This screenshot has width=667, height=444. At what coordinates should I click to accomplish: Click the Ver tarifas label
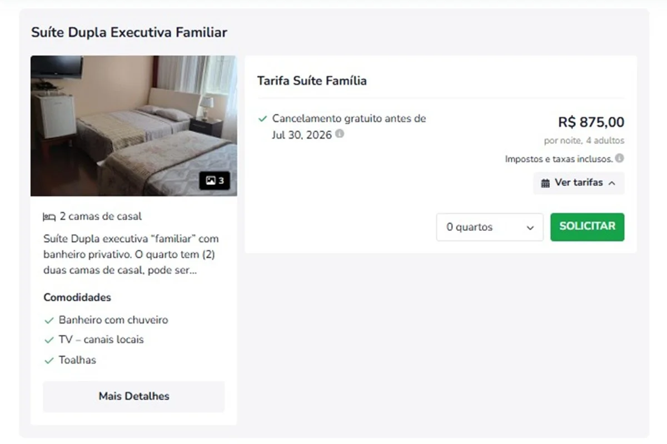579,183
